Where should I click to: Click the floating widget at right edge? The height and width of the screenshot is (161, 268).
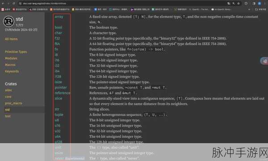(x=264, y=61)
